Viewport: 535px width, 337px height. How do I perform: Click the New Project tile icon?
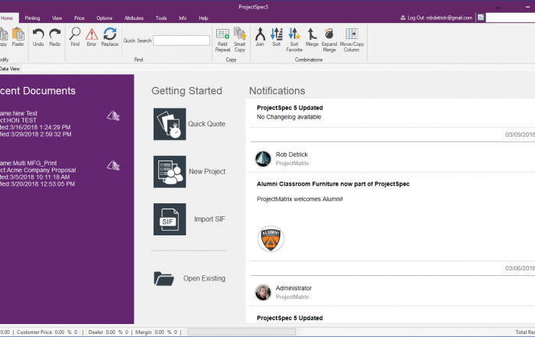coord(170,172)
